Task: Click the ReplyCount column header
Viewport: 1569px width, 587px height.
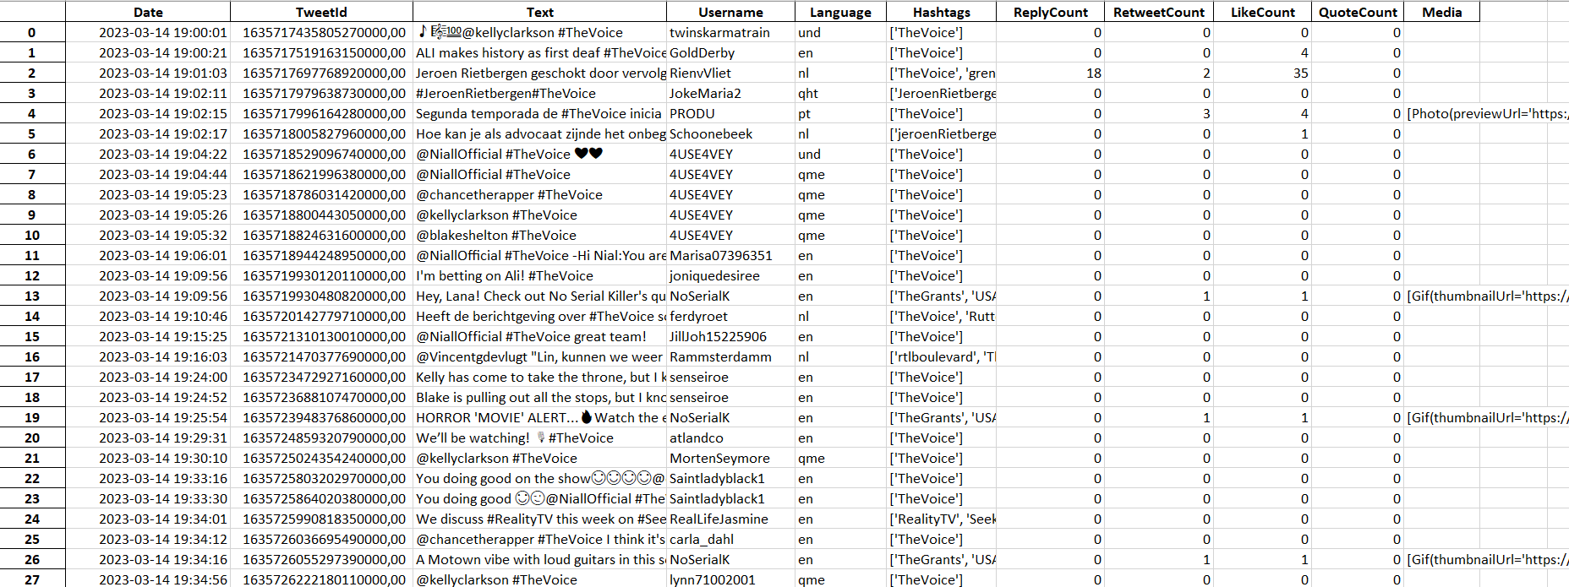Action: click(1050, 12)
